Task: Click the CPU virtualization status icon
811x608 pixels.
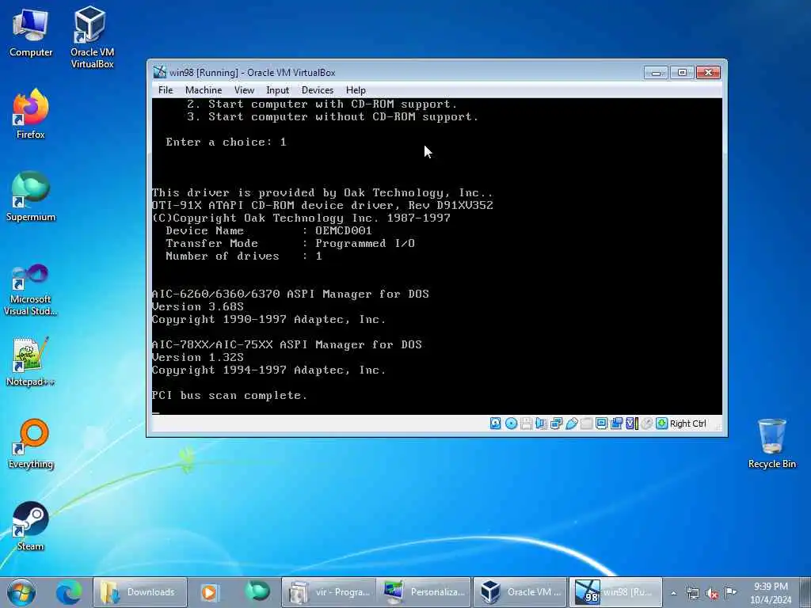Action: (x=631, y=424)
